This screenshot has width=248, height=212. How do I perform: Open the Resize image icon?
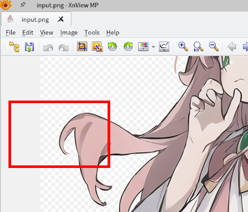[x=97, y=46]
